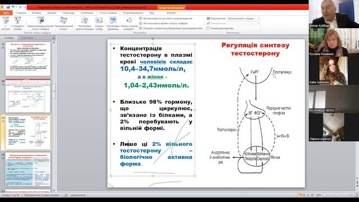
Task: Select Лариса Шевчук video tile
Action: pyautogui.click(x=334, y=127)
